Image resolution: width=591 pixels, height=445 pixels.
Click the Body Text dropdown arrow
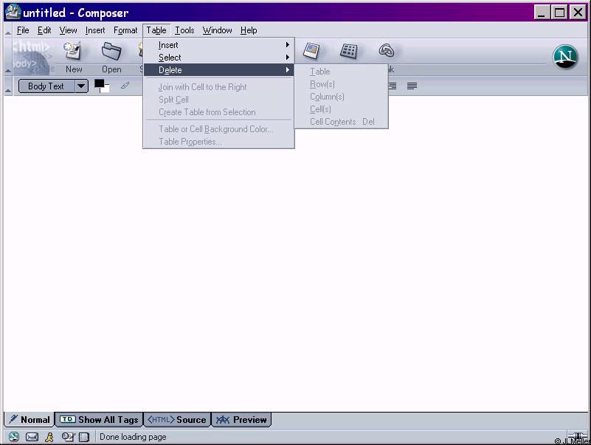pos(81,86)
